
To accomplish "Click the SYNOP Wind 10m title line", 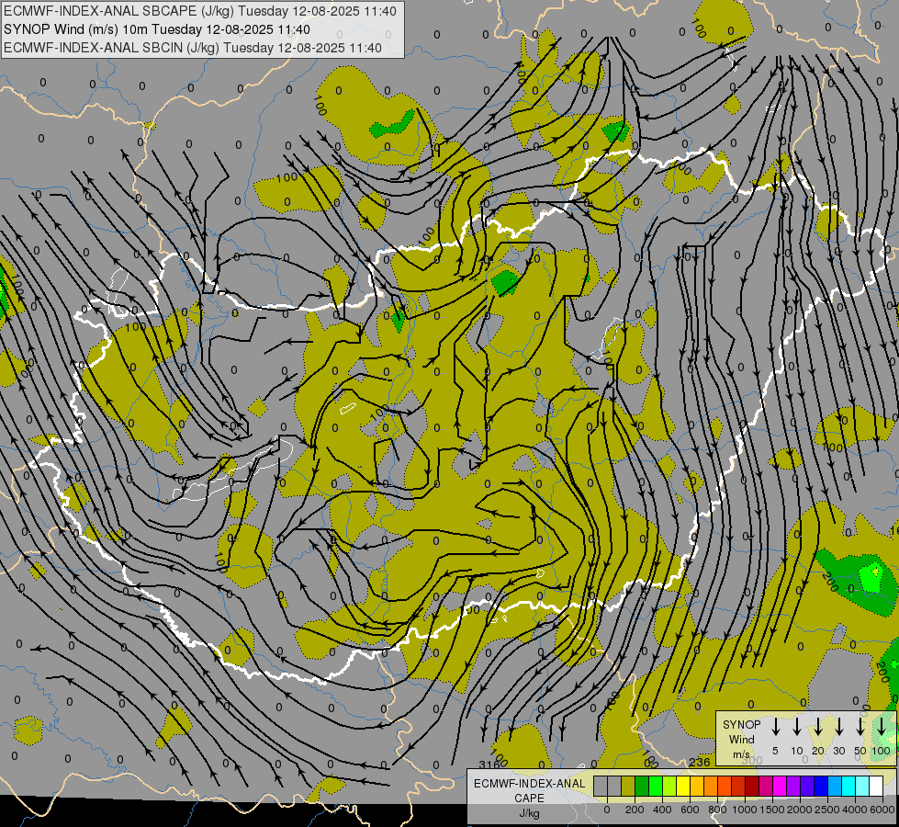I will (x=156, y=29).
